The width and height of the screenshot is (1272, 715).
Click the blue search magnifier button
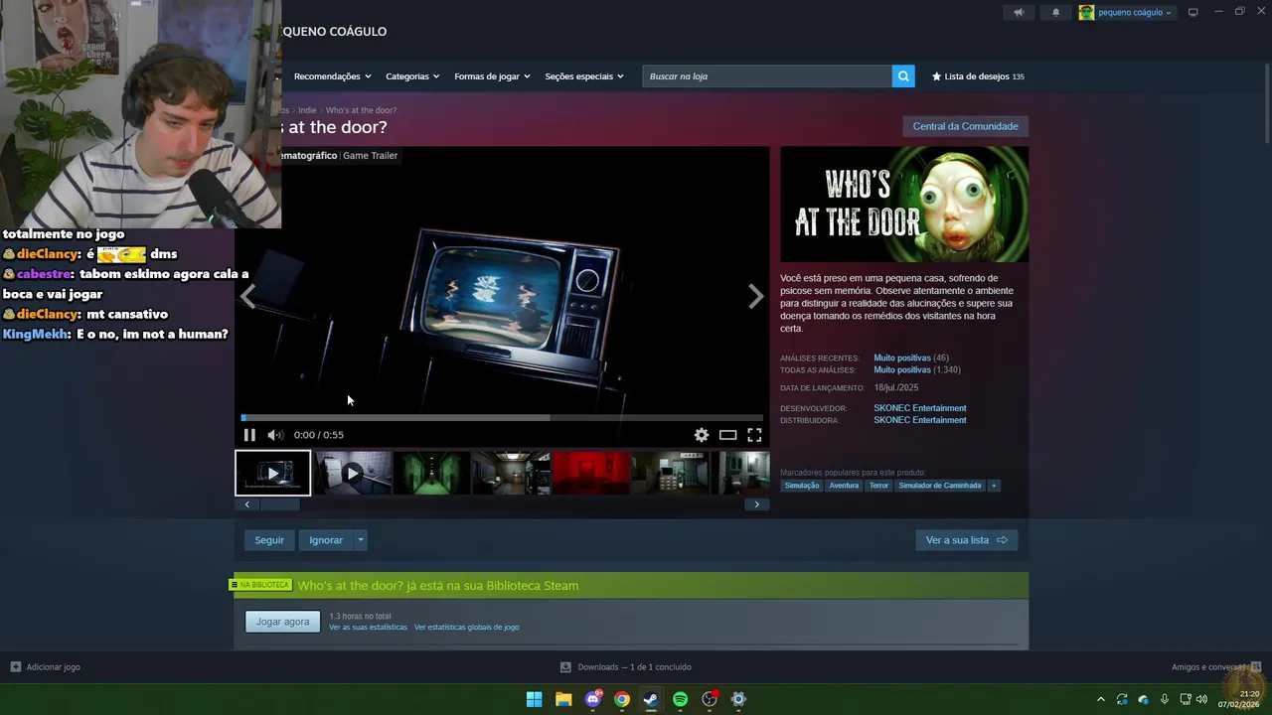[903, 76]
